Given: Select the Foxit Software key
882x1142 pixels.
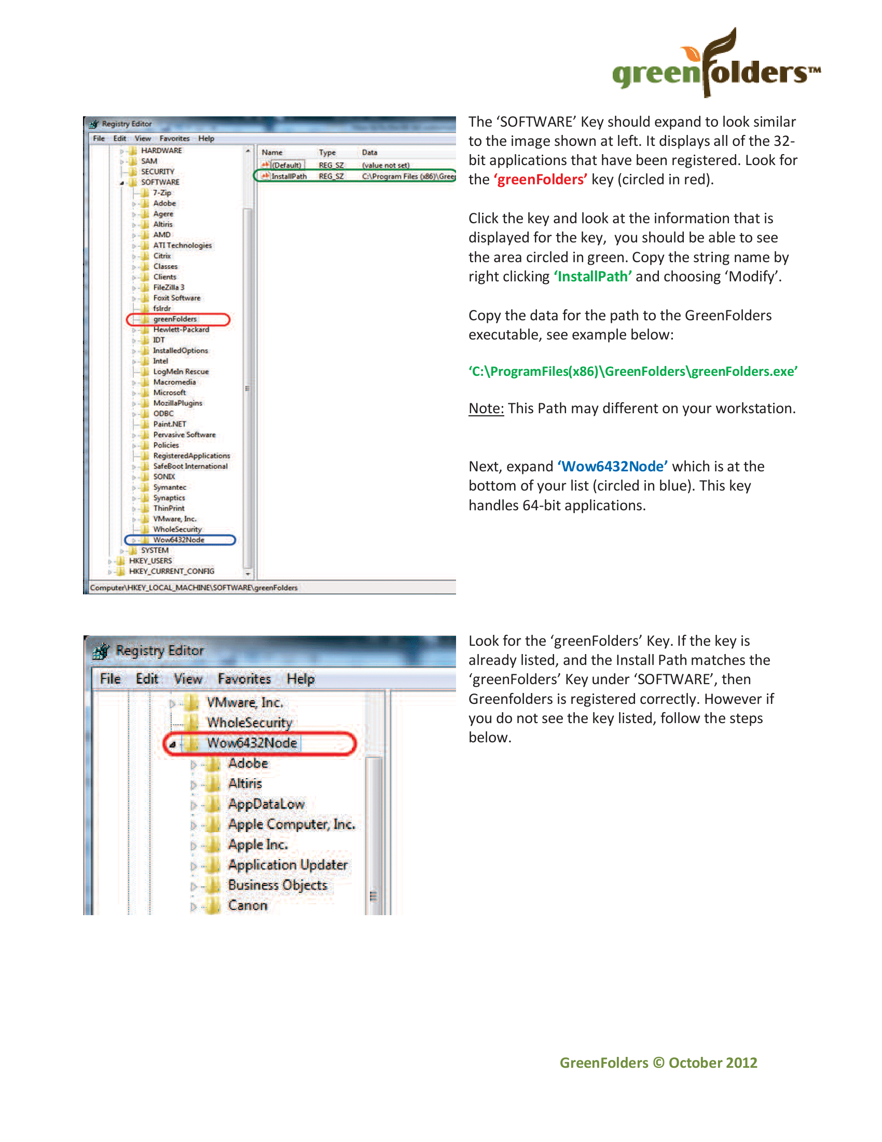Looking at the screenshot, I should click(176, 298).
